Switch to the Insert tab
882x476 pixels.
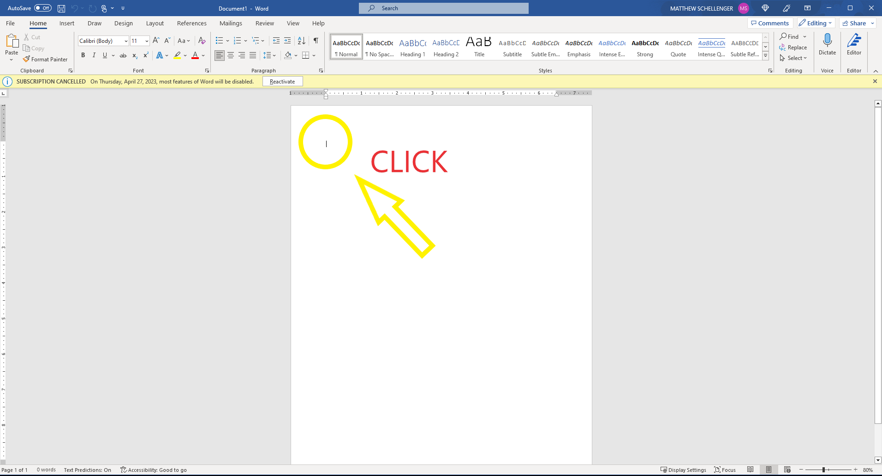pyautogui.click(x=67, y=24)
